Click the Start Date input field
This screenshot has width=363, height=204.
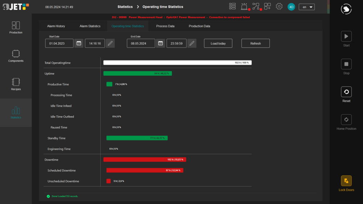point(59,43)
